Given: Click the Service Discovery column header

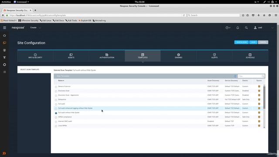Looking at the screenshot, I should (231, 81).
